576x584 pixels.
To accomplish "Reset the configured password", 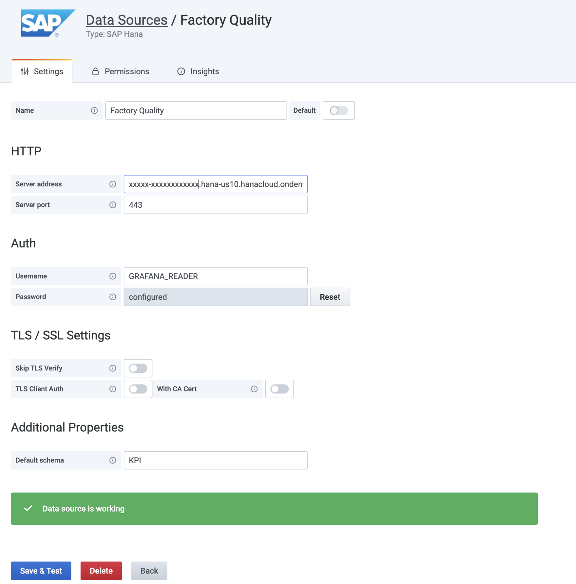I will (330, 297).
